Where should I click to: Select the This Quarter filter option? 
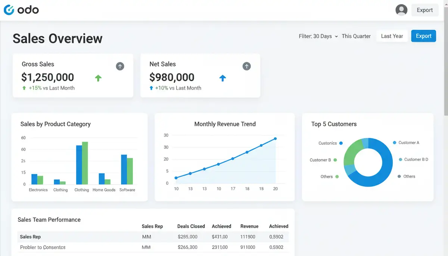pyautogui.click(x=356, y=36)
